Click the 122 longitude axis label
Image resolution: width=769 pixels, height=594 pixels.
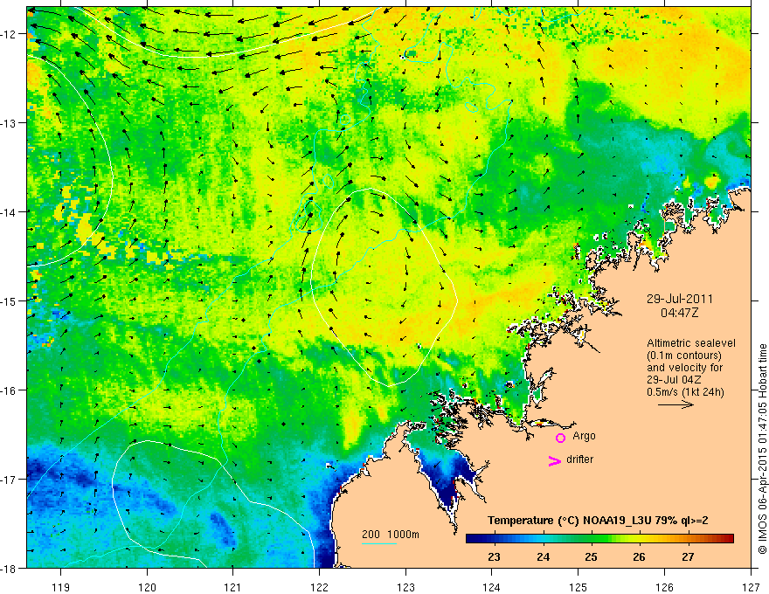coord(319,587)
